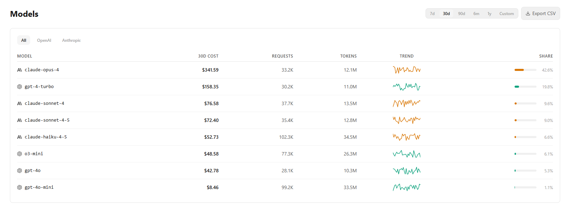Click the Anthropic logo beside claude-opus-4

pos(20,70)
